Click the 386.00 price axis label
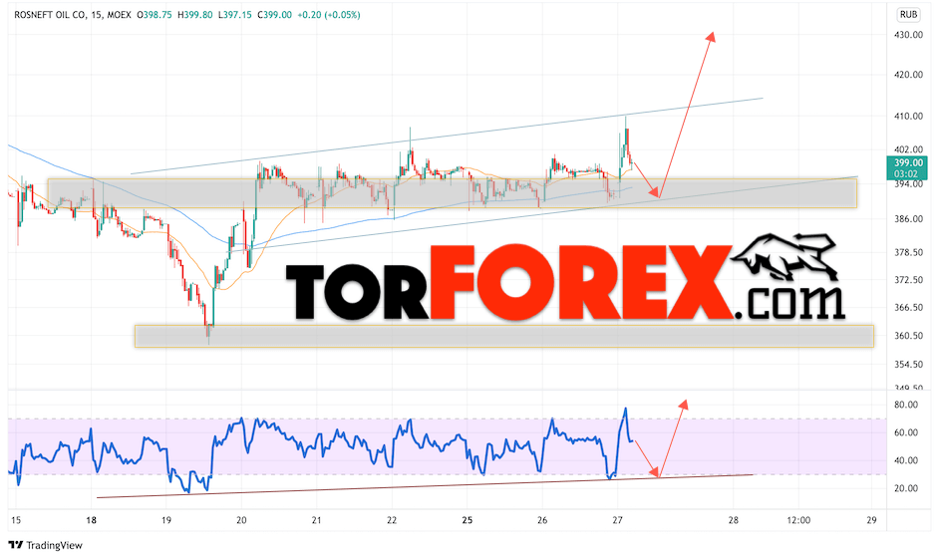This screenshot has width=939, height=559. 908,219
